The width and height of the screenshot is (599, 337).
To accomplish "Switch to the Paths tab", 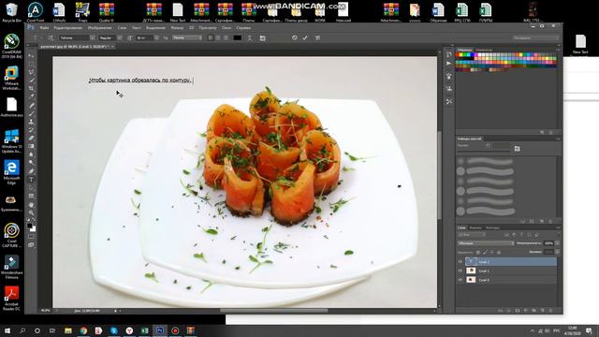I will click(493, 227).
